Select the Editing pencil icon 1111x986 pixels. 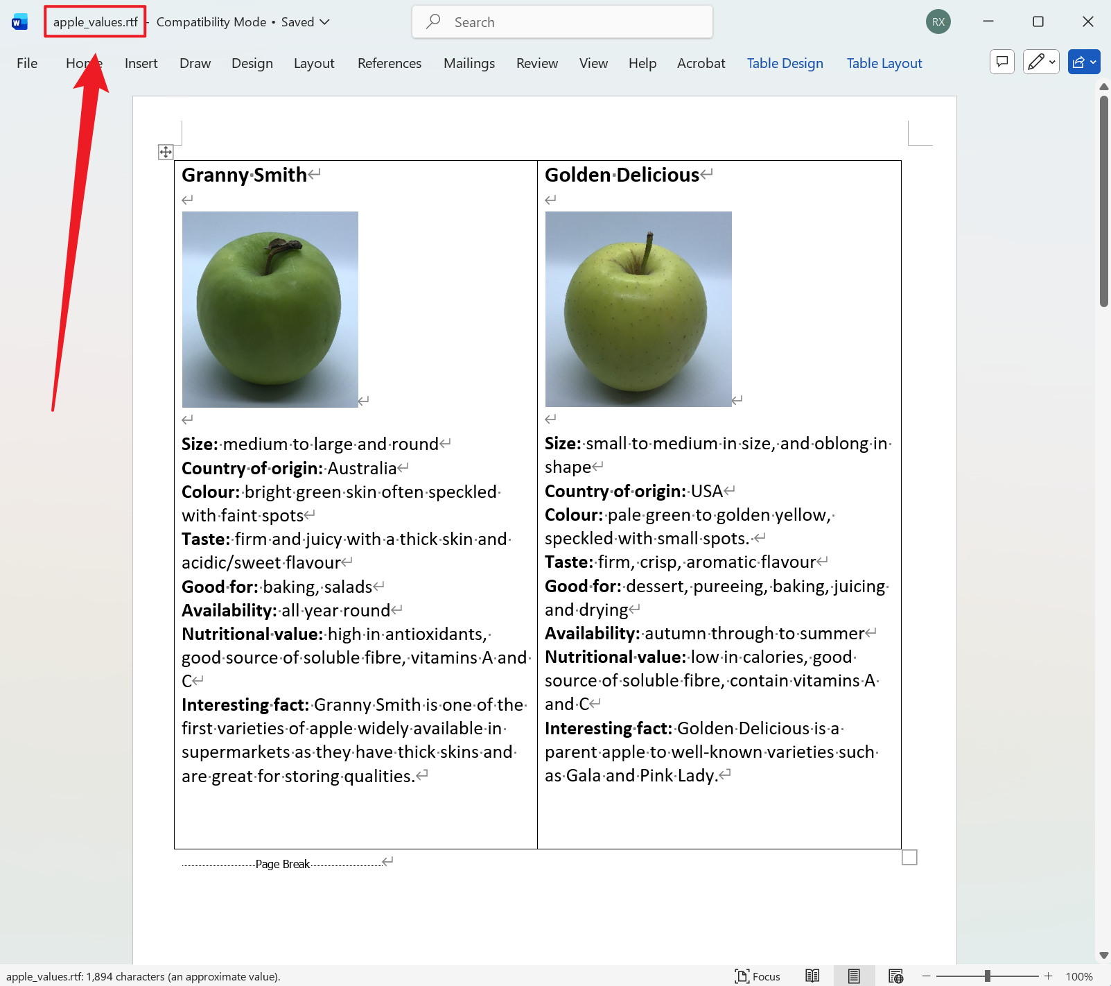tap(1035, 62)
